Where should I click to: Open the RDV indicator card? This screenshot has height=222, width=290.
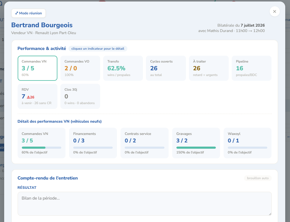(x=38, y=96)
